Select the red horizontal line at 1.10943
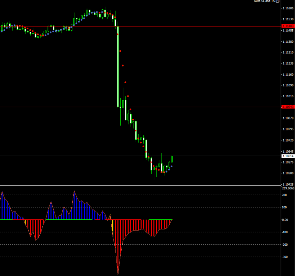This screenshot has height=276, width=295. (140, 107)
